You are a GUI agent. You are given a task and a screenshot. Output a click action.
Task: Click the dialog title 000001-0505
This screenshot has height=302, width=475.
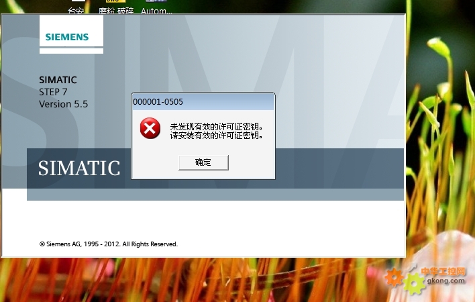point(158,102)
